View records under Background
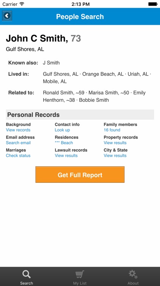The width and height of the screenshot is (160, 286). point(18,130)
